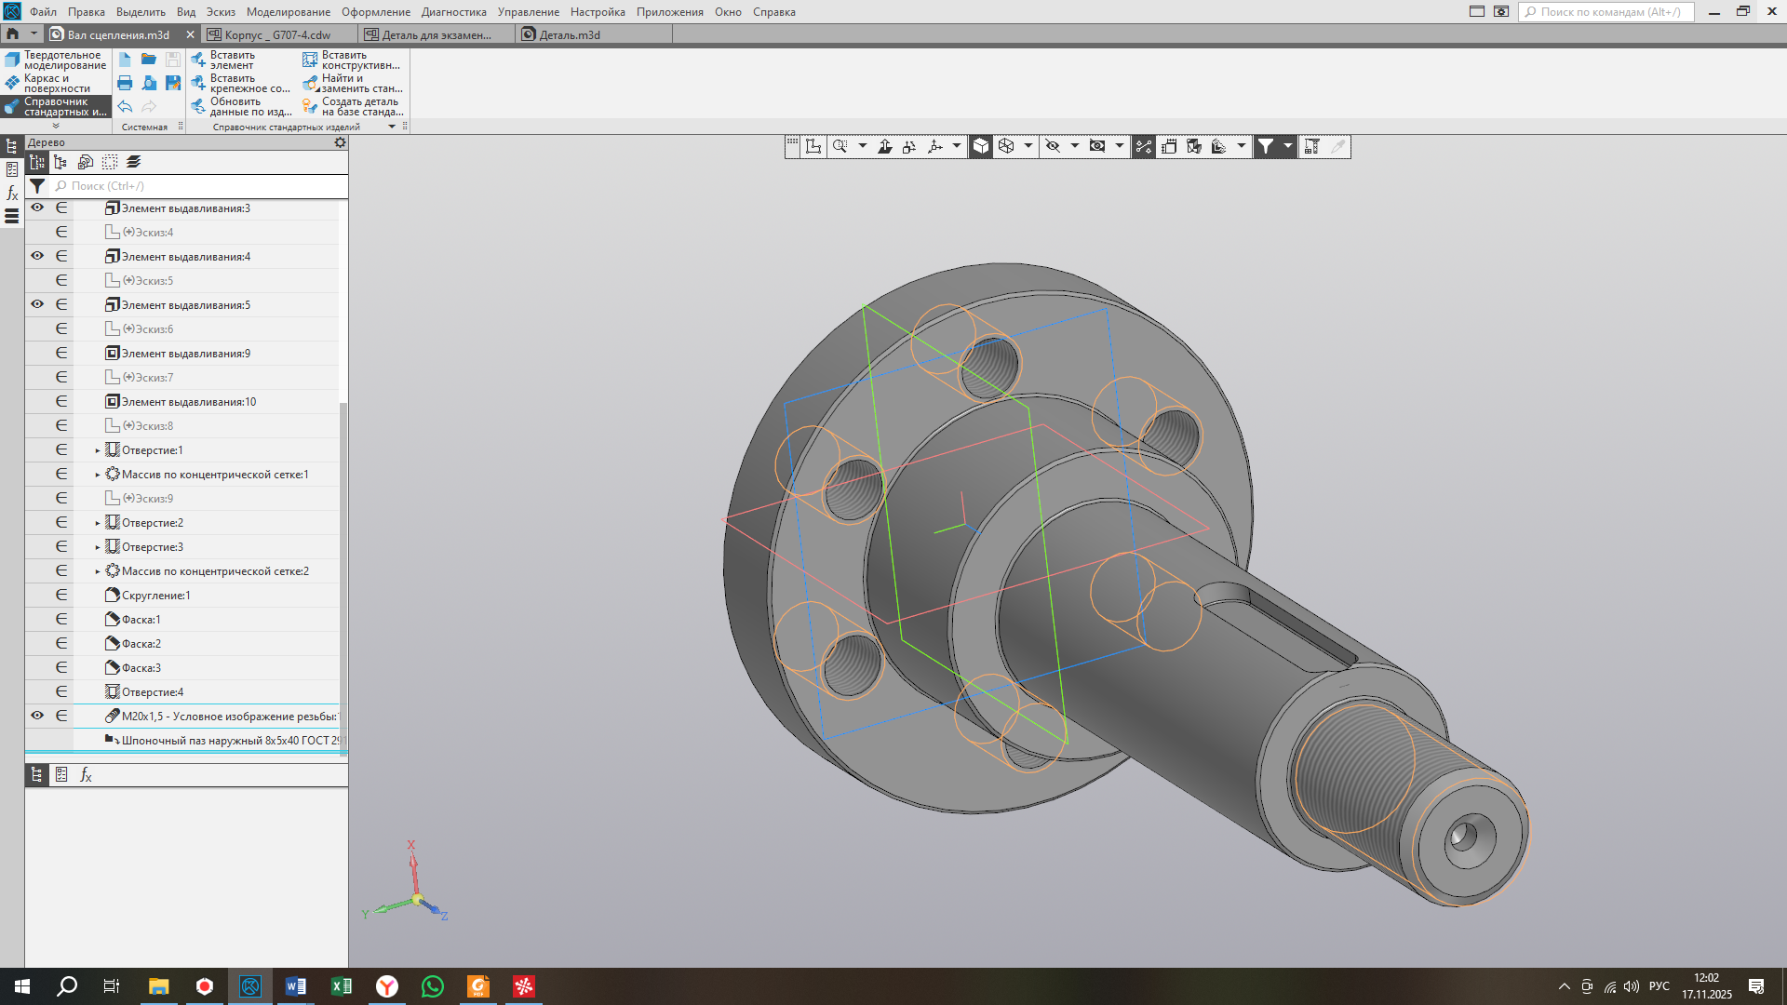Click the wireframe display mode icon

pyautogui.click(x=1006, y=146)
